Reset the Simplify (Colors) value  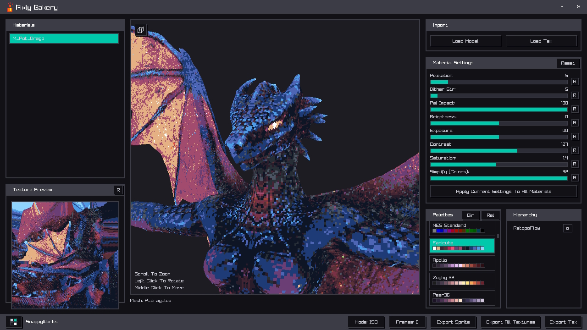click(x=575, y=178)
